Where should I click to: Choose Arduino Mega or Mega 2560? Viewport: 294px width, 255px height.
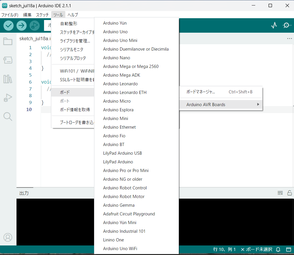click(x=131, y=66)
